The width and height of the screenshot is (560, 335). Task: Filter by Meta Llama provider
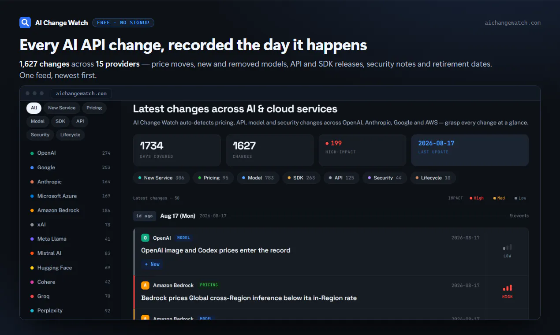point(70,239)
